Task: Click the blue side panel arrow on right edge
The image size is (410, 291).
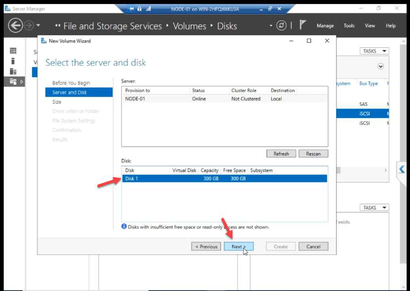Action: click(402, 170)
